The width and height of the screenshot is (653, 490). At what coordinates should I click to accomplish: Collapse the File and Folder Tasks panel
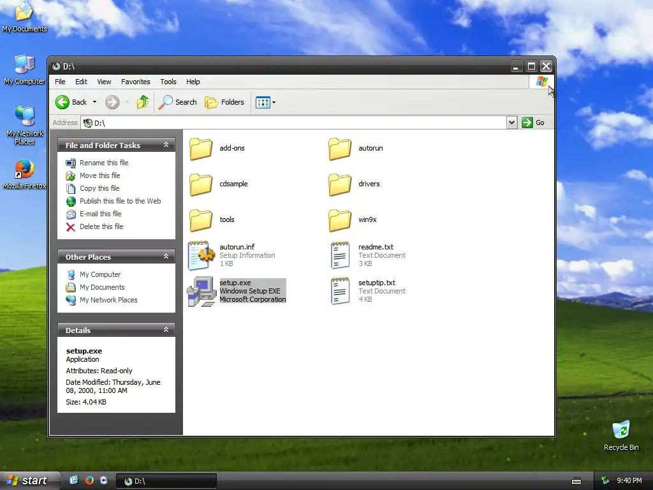166,145
